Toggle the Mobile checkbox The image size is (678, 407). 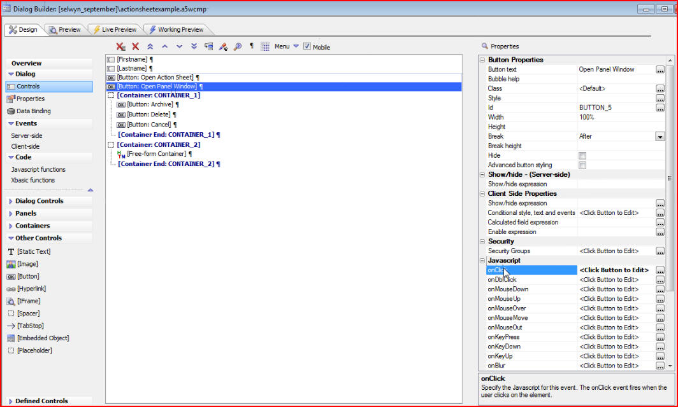(x=307, y=46)
